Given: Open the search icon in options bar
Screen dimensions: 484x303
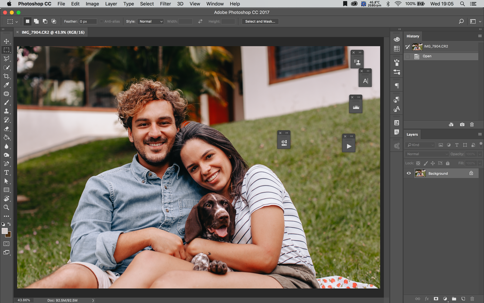Looking at the screenshot, I should (461, 21).
